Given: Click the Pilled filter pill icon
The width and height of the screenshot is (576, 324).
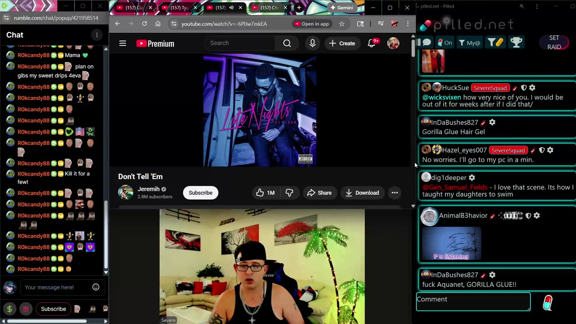Looking at the screenshot, I should (x=495, y=42).
